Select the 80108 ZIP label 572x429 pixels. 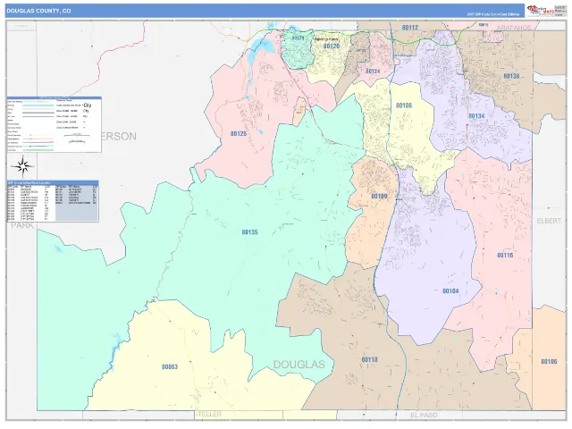[404, 105]
